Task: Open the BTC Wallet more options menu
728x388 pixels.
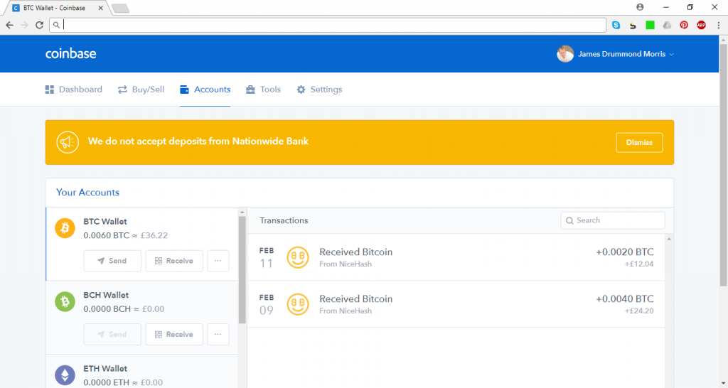Action: 218,261
